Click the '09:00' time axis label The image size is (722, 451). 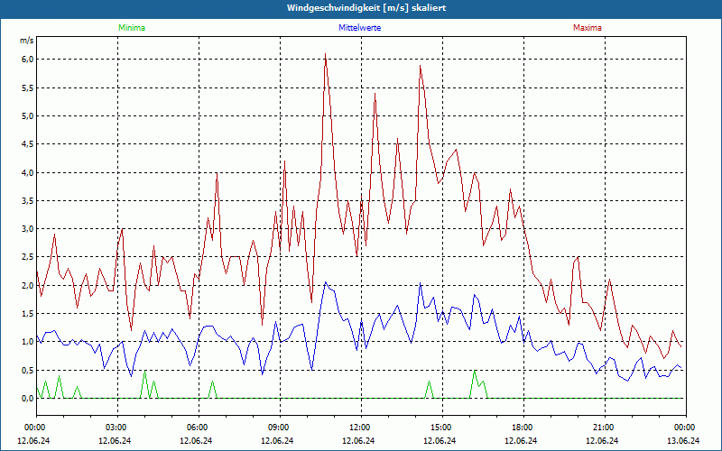pos(280,428)
